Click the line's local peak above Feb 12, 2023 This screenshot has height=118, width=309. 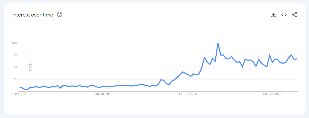(x=183, y=72)
